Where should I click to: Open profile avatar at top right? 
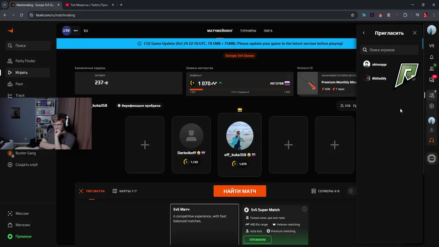[x=431, y=30]
